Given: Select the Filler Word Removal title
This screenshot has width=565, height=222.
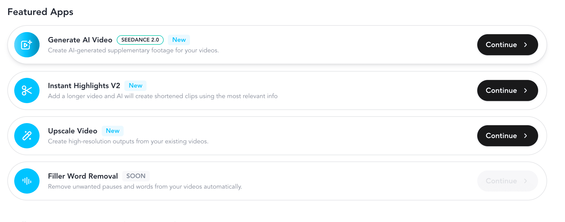Looking at the screenshot, I should (83, 176).
